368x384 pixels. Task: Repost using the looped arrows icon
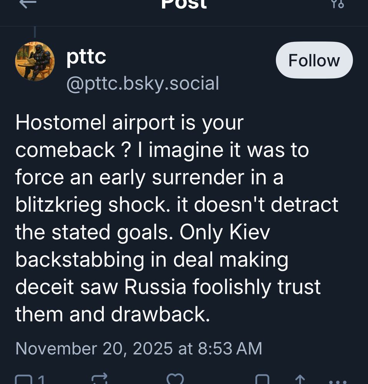coord(99,378)
